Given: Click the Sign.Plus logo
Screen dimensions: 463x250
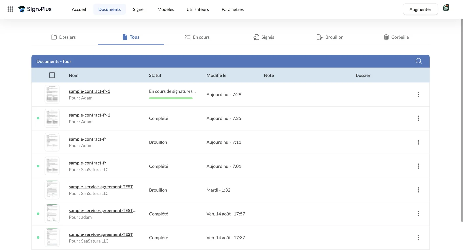Looking at the screenshot, I should [35, 9].
